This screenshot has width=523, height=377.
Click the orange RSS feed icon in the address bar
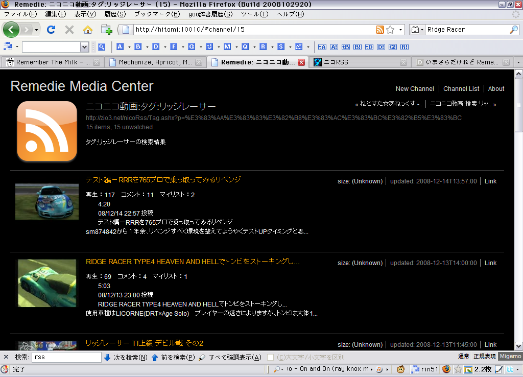coord(380,30)
